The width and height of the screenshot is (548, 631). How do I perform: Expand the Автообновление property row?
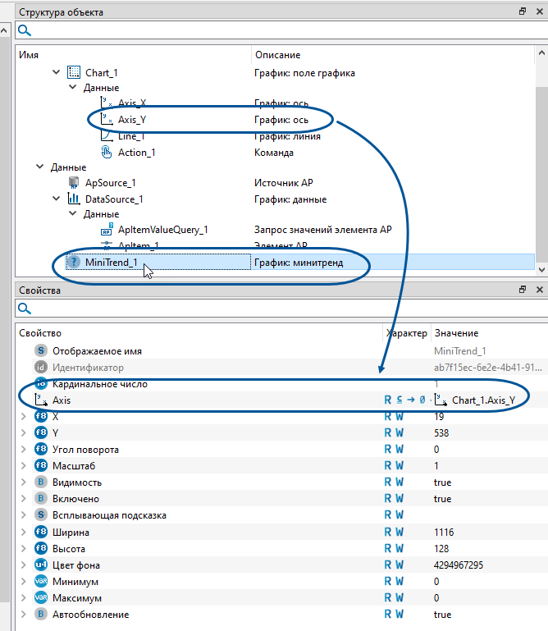pos(23,615)
